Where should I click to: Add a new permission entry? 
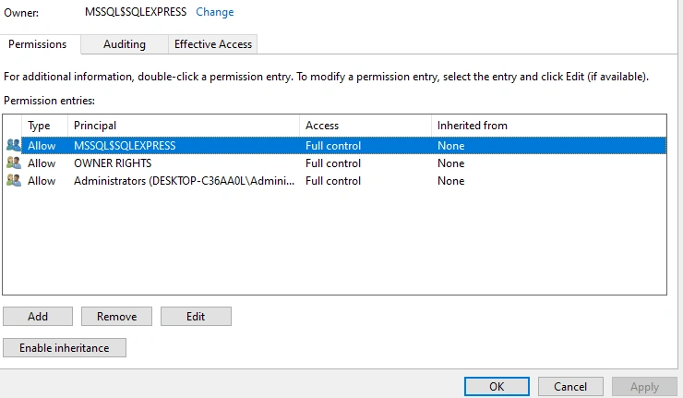[38, 316]
